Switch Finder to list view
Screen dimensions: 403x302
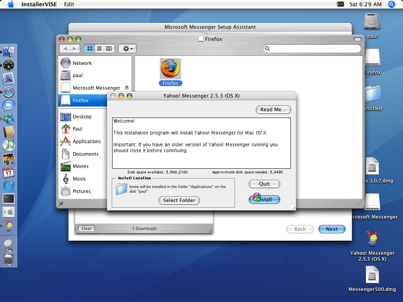click(99, 48)
